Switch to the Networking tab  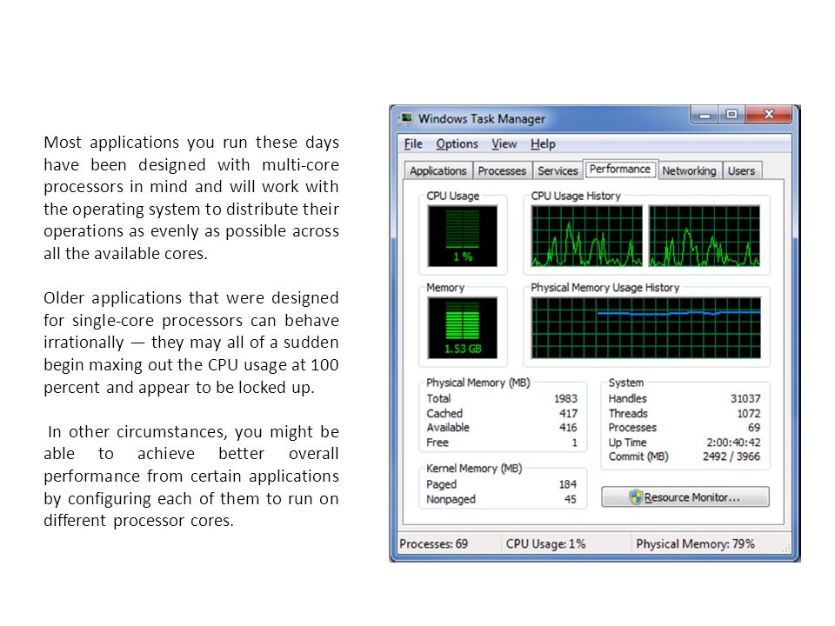point(689,171)
